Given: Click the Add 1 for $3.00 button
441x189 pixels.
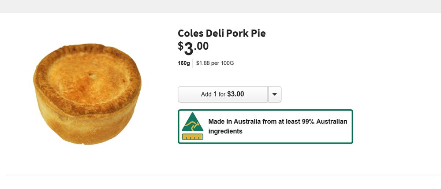Looking at the screenshot, I should coord(222,94).
